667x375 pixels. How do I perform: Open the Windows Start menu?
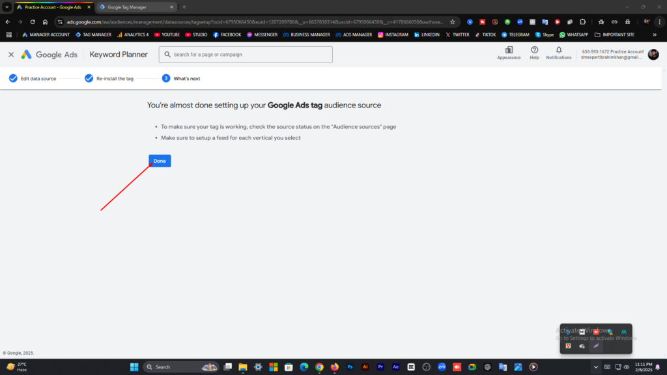134,367
